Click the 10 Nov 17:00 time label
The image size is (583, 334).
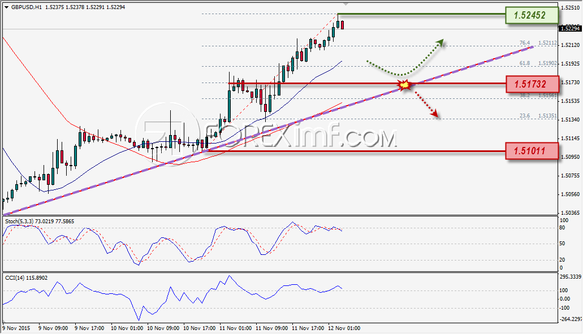199,328
